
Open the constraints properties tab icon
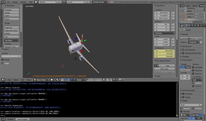tap(201, 26)
